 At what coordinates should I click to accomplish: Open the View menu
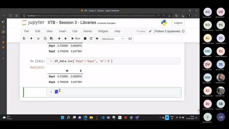pos(49,31)
